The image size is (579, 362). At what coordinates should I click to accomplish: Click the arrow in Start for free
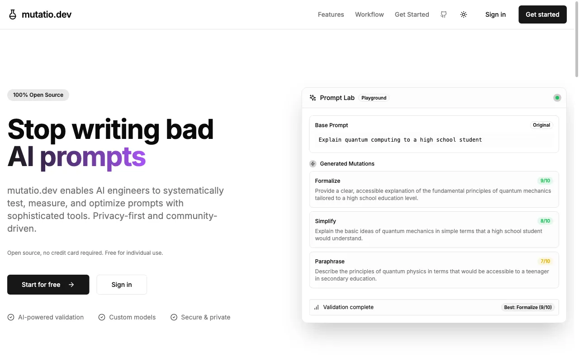click(71, 285)
